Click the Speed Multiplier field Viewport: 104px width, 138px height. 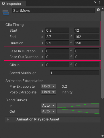coord(74,73)
